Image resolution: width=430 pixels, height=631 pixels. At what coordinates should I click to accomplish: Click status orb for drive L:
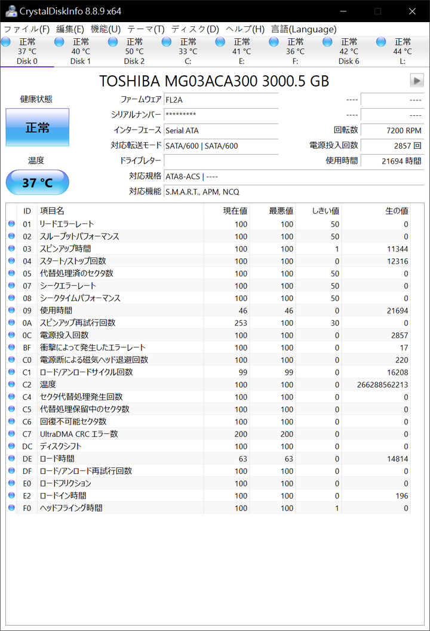[382, 41]
